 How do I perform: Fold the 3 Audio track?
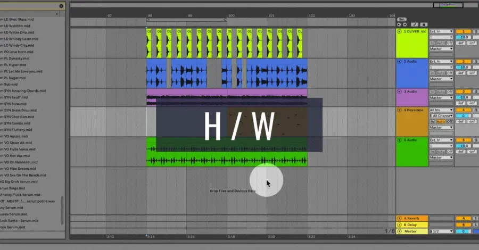399,91
